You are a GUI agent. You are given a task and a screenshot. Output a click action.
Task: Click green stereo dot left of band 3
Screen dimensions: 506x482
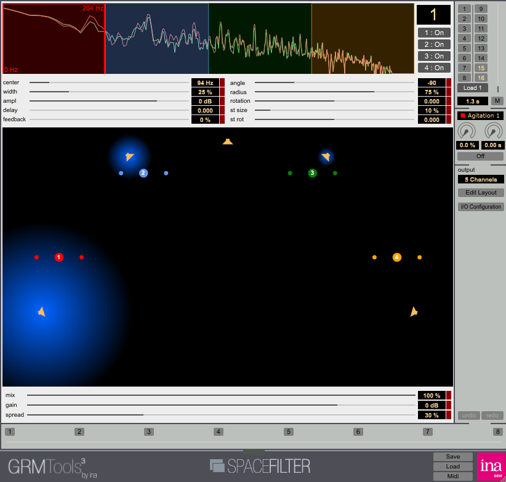pos(290,173)
